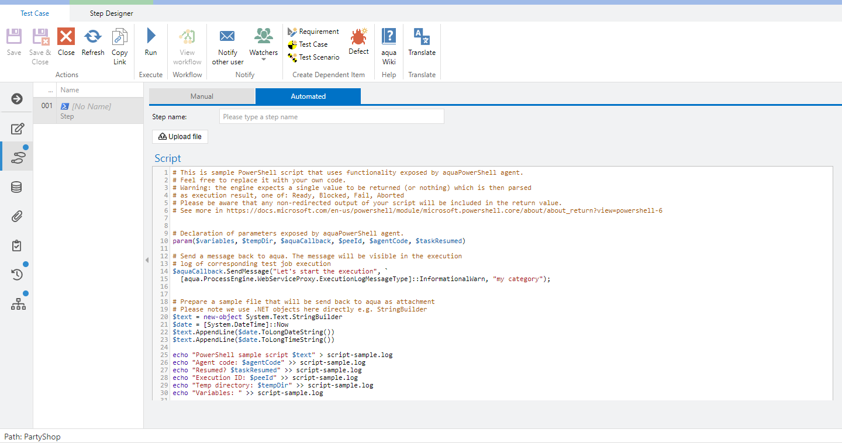The height and width of the screenshot is (443, 842).
Task: Expand sidebar with the arrow circle button
Action: 17,99
